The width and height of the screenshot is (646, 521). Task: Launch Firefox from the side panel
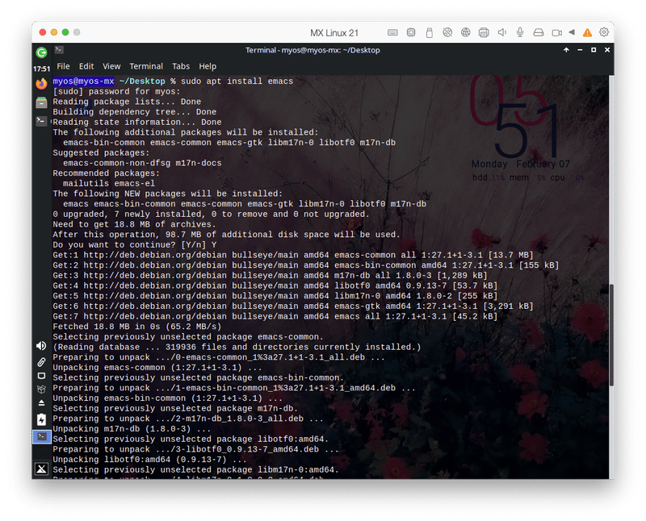point(41,84)
